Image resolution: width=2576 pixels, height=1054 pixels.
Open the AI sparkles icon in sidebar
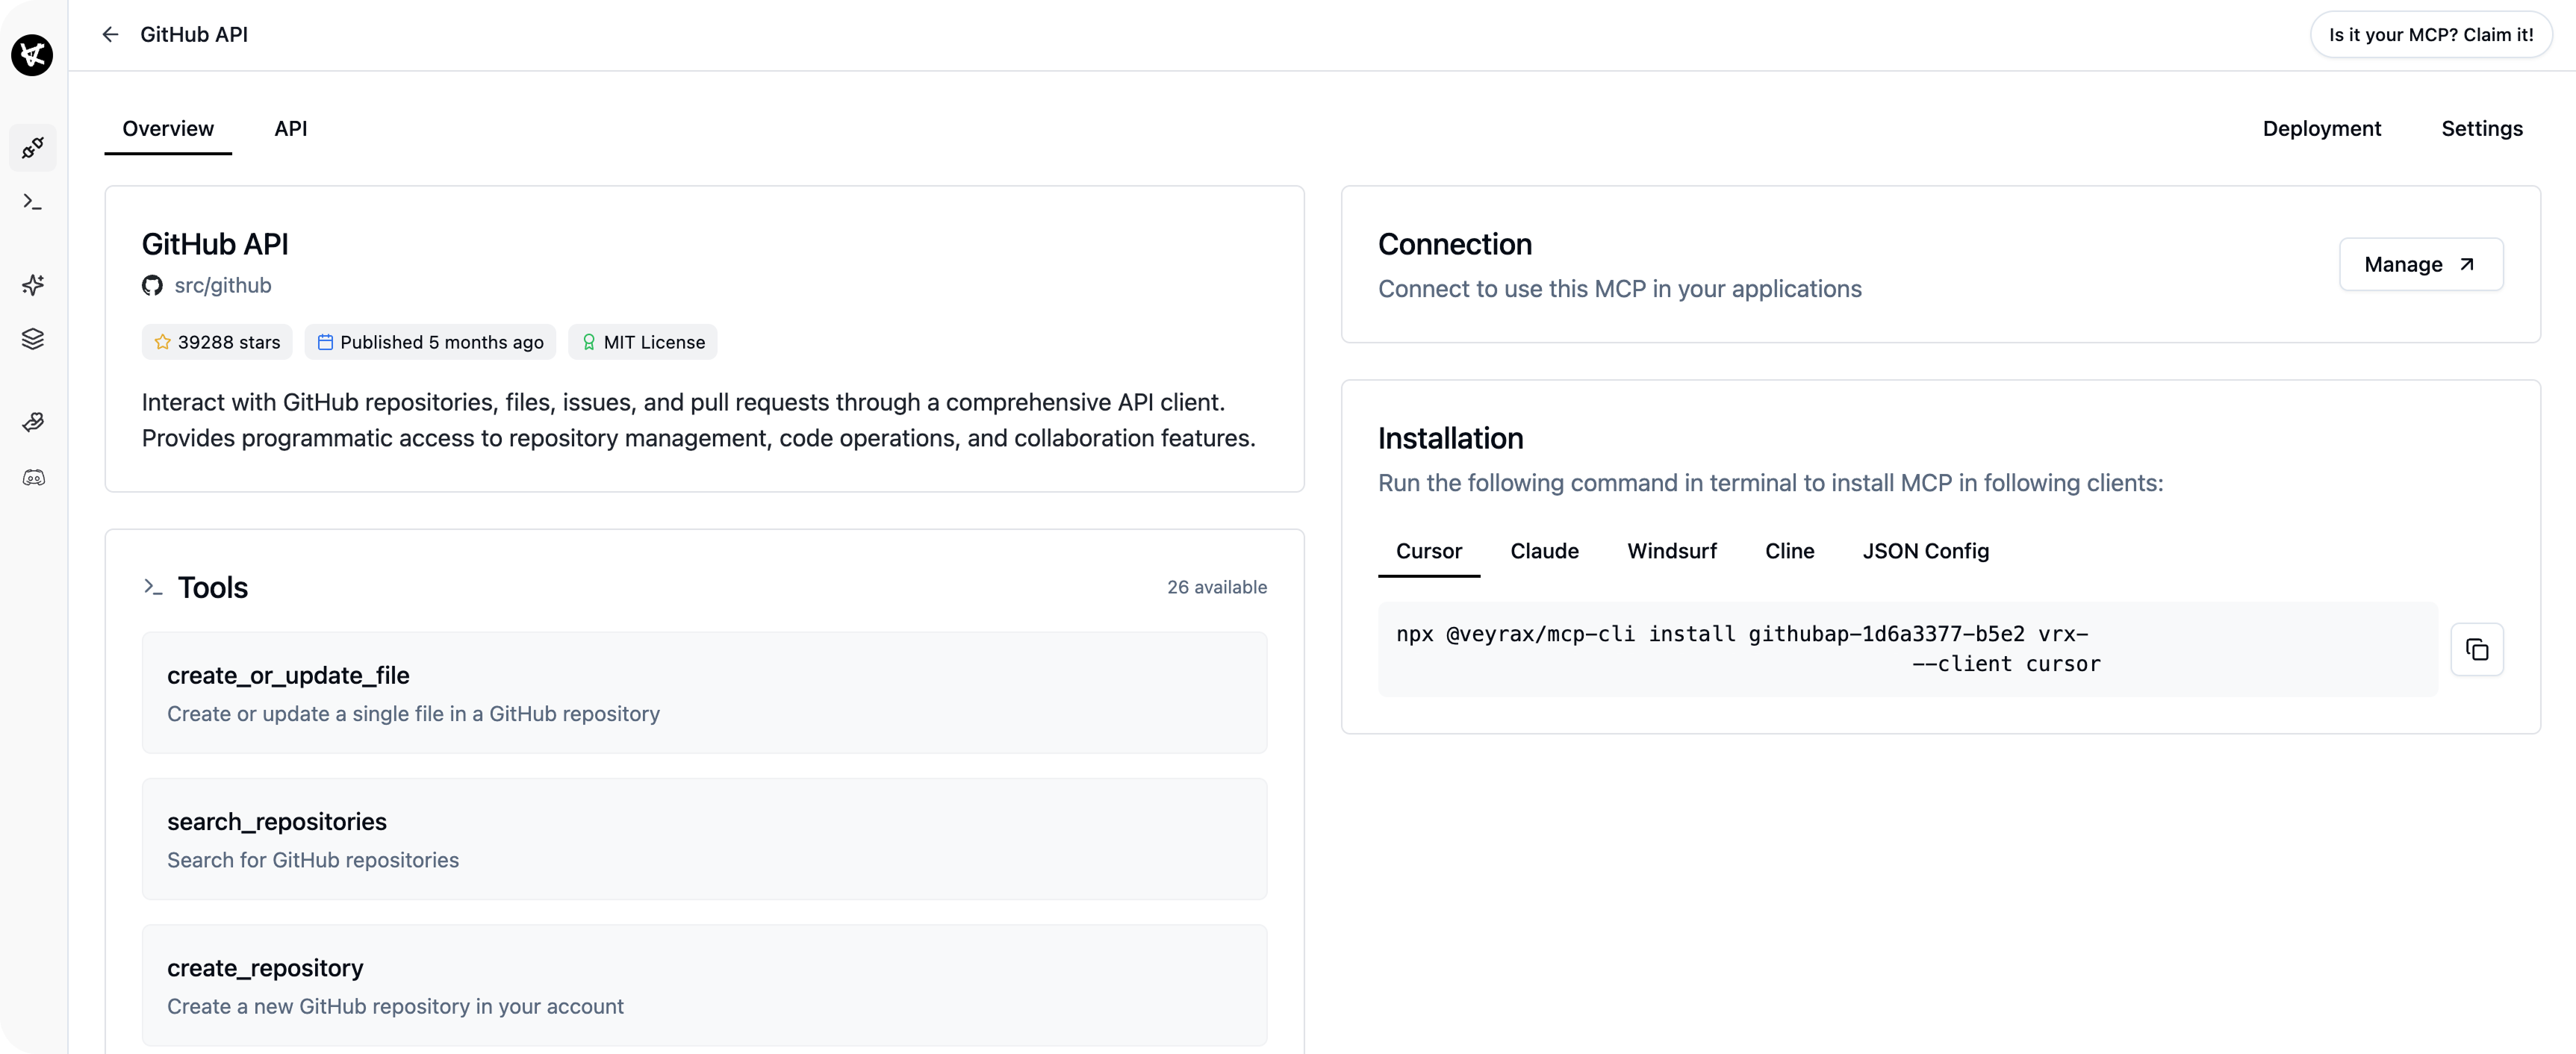click(x=33, y=285)
